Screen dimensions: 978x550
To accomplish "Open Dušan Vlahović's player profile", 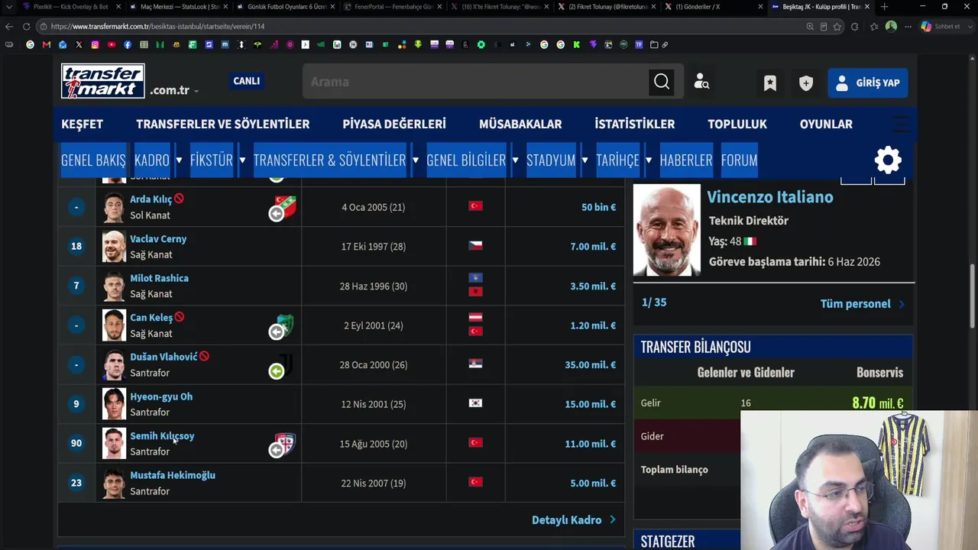I will pyautogui.click(x=164, y=357).
